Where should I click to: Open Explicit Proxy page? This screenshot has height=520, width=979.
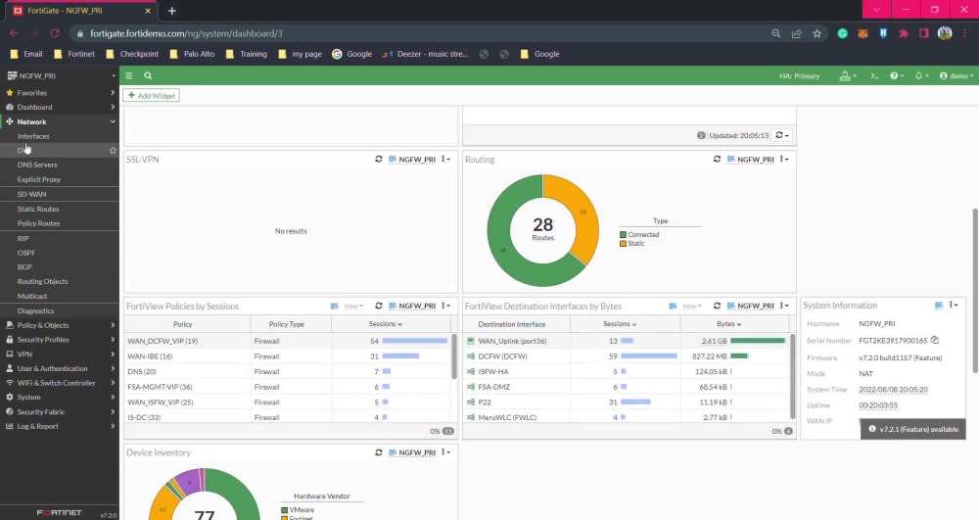(39, 179)
